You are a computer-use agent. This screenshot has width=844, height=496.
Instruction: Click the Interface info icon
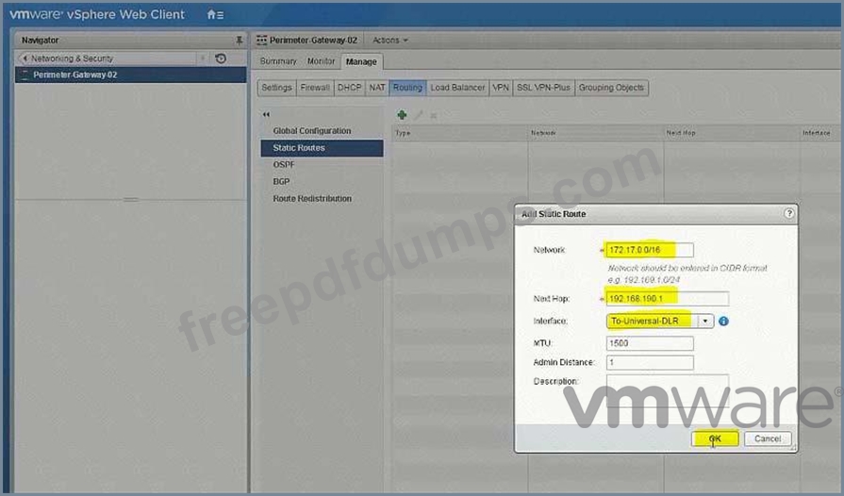click(723, 322)
